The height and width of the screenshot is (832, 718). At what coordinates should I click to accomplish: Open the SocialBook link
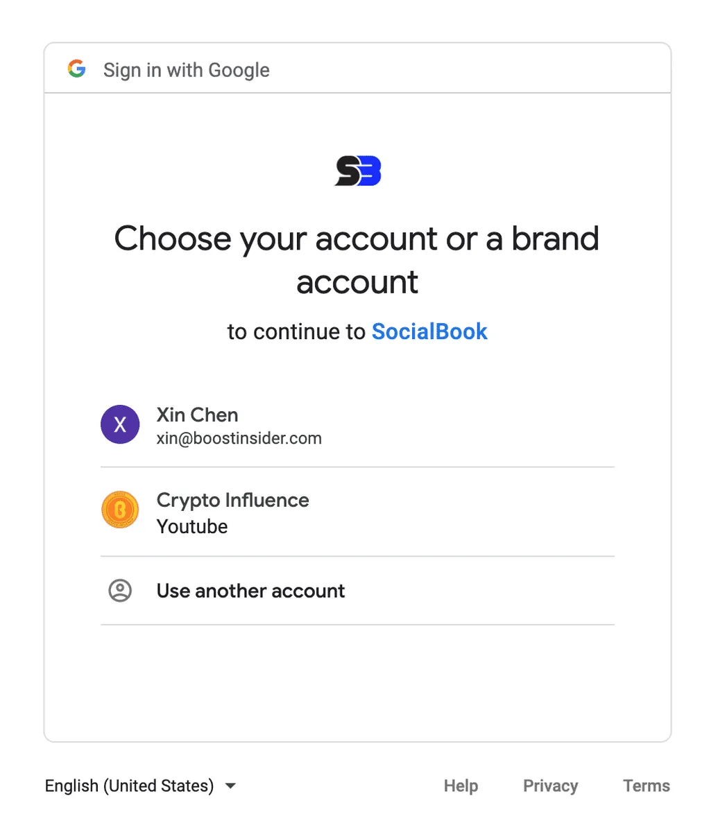click(x=429, y=331)
